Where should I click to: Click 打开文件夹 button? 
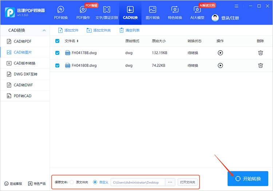tap(187, 182)
